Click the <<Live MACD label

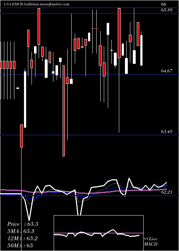(x=151, y=241)
